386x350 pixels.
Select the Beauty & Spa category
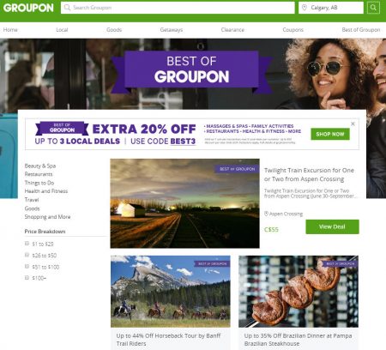[x=40, y=166]
